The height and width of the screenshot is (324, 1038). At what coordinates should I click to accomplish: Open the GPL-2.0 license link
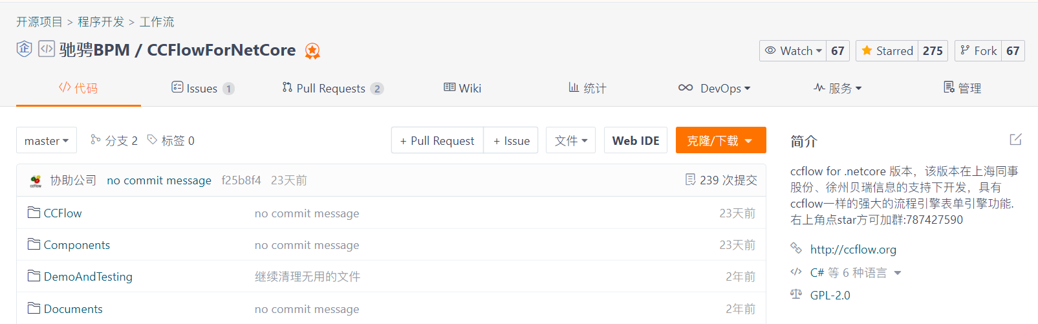click(830, 295)
